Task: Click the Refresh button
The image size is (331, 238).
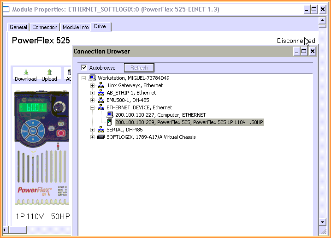Action: [139, 68]
